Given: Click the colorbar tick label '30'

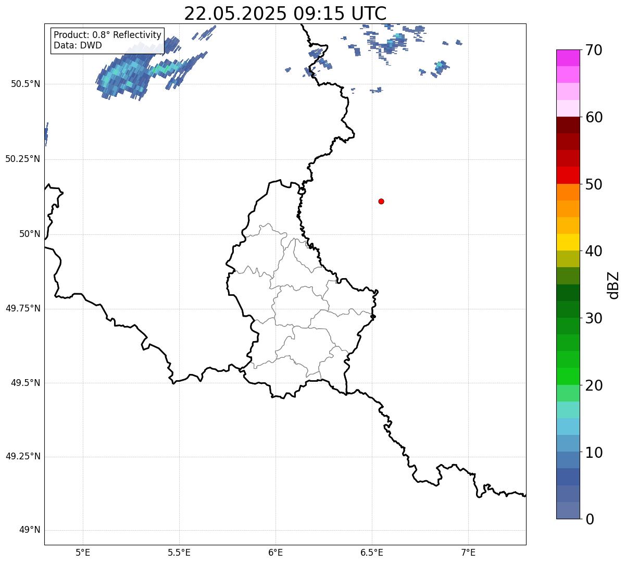Looking at the screenshot, I should (x=594, y=318).
